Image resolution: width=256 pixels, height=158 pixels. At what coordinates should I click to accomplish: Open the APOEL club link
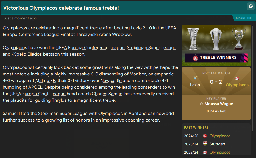(x=35, y=87)
